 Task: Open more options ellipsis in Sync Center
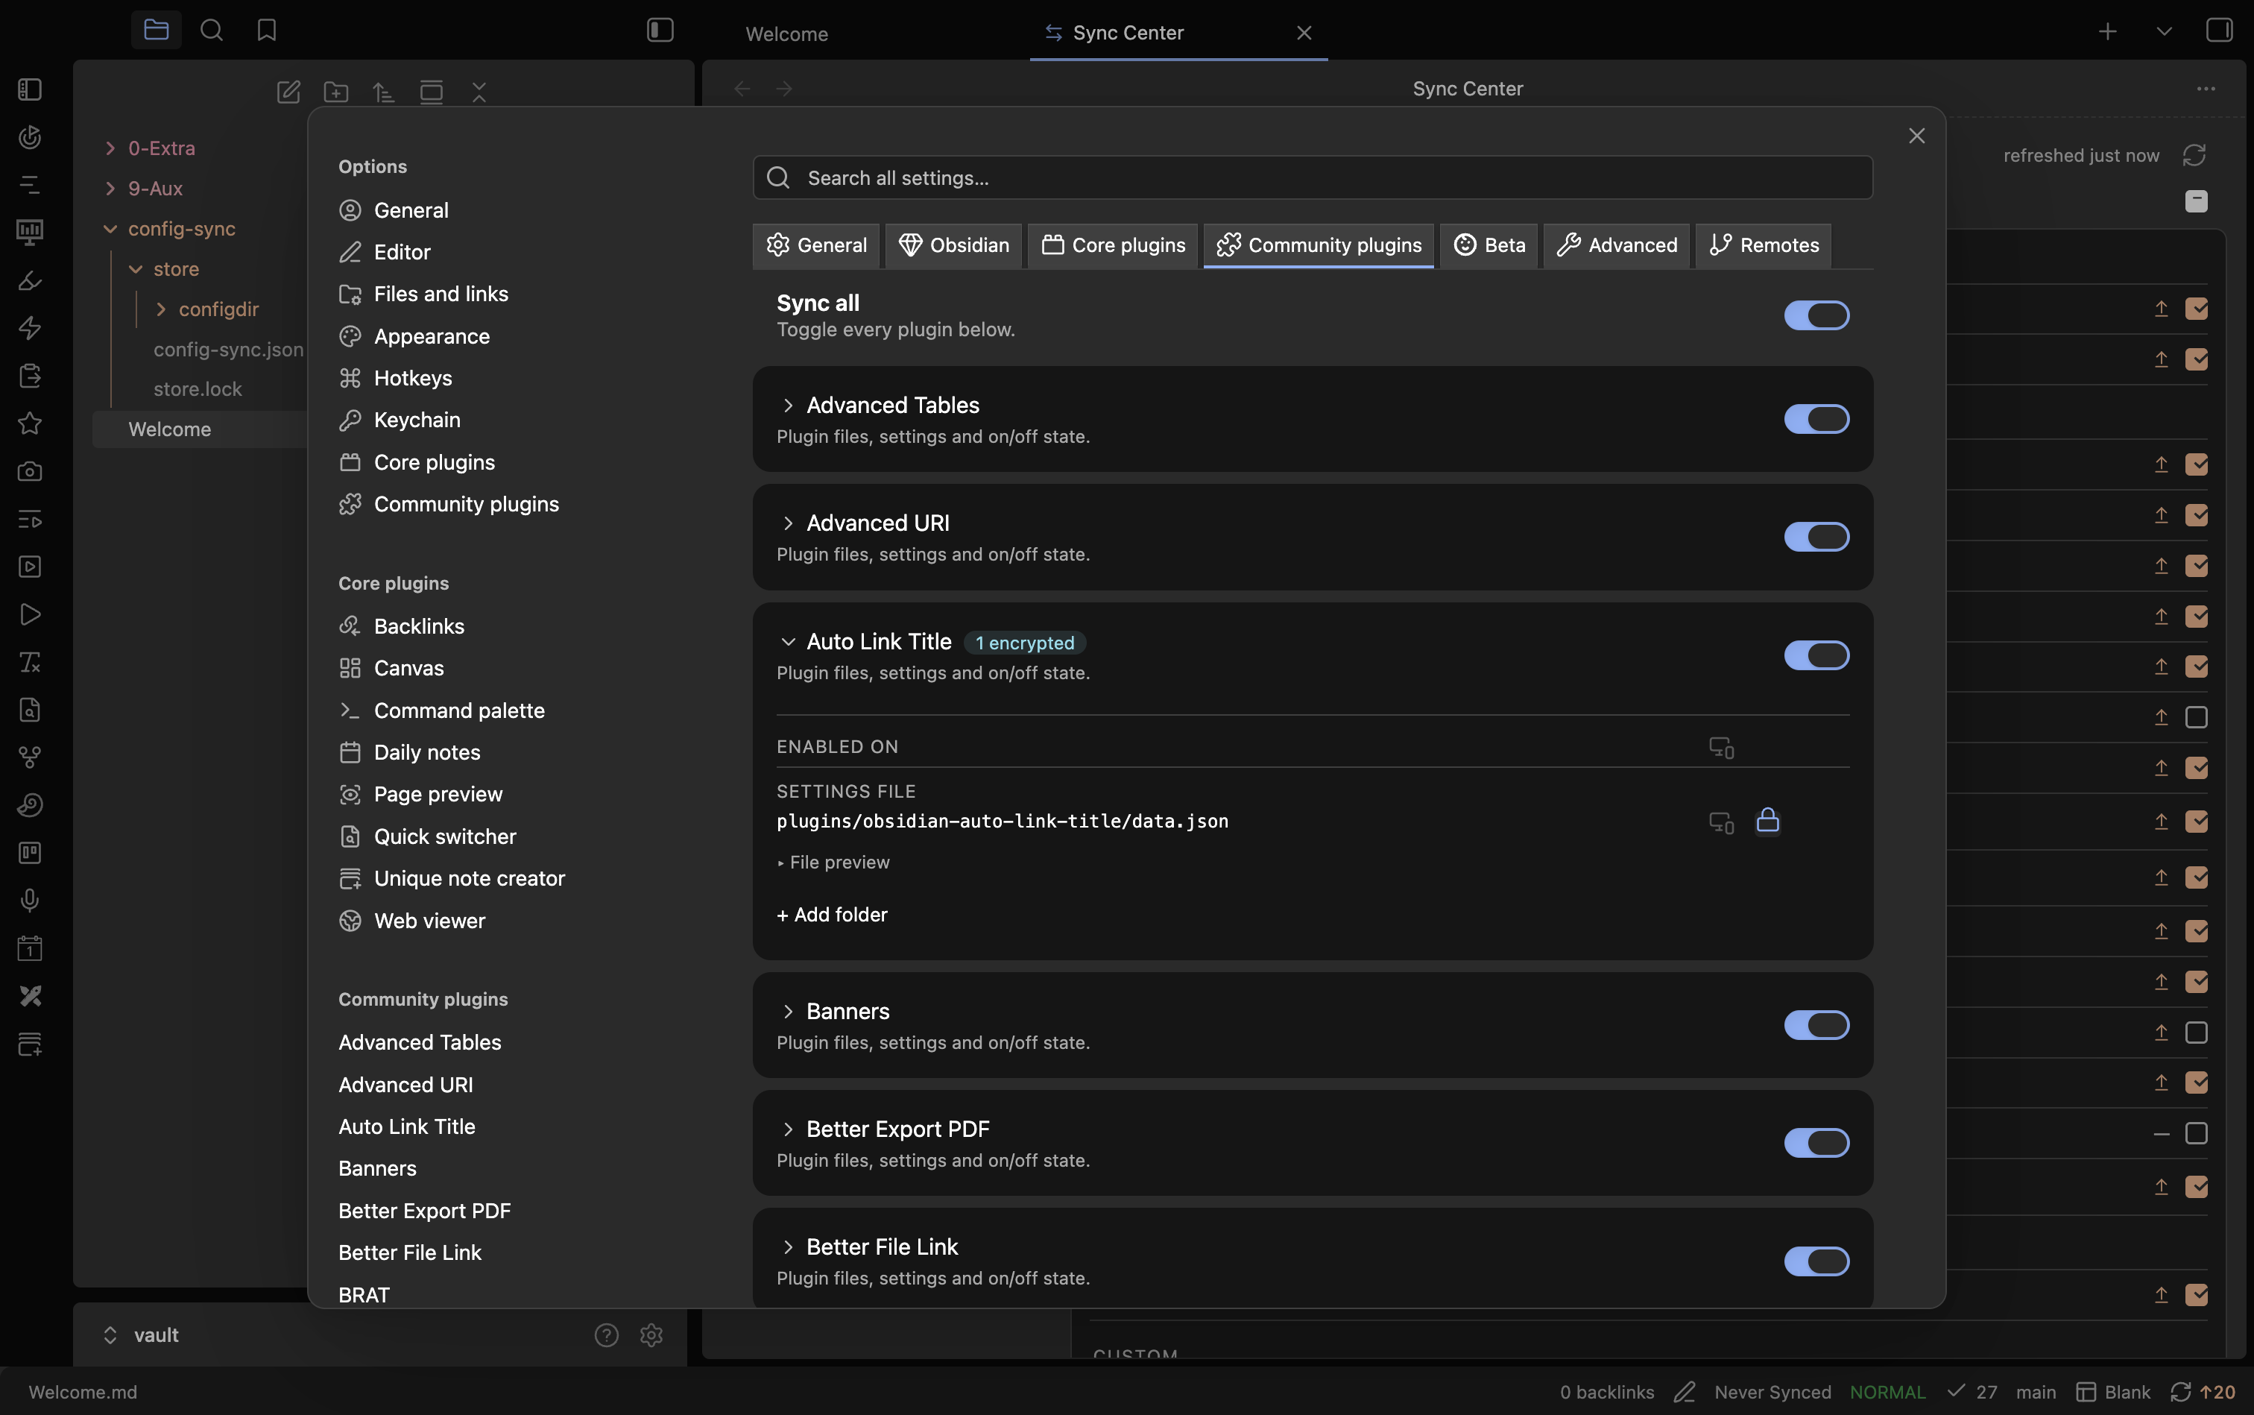tap(2206, 89)
